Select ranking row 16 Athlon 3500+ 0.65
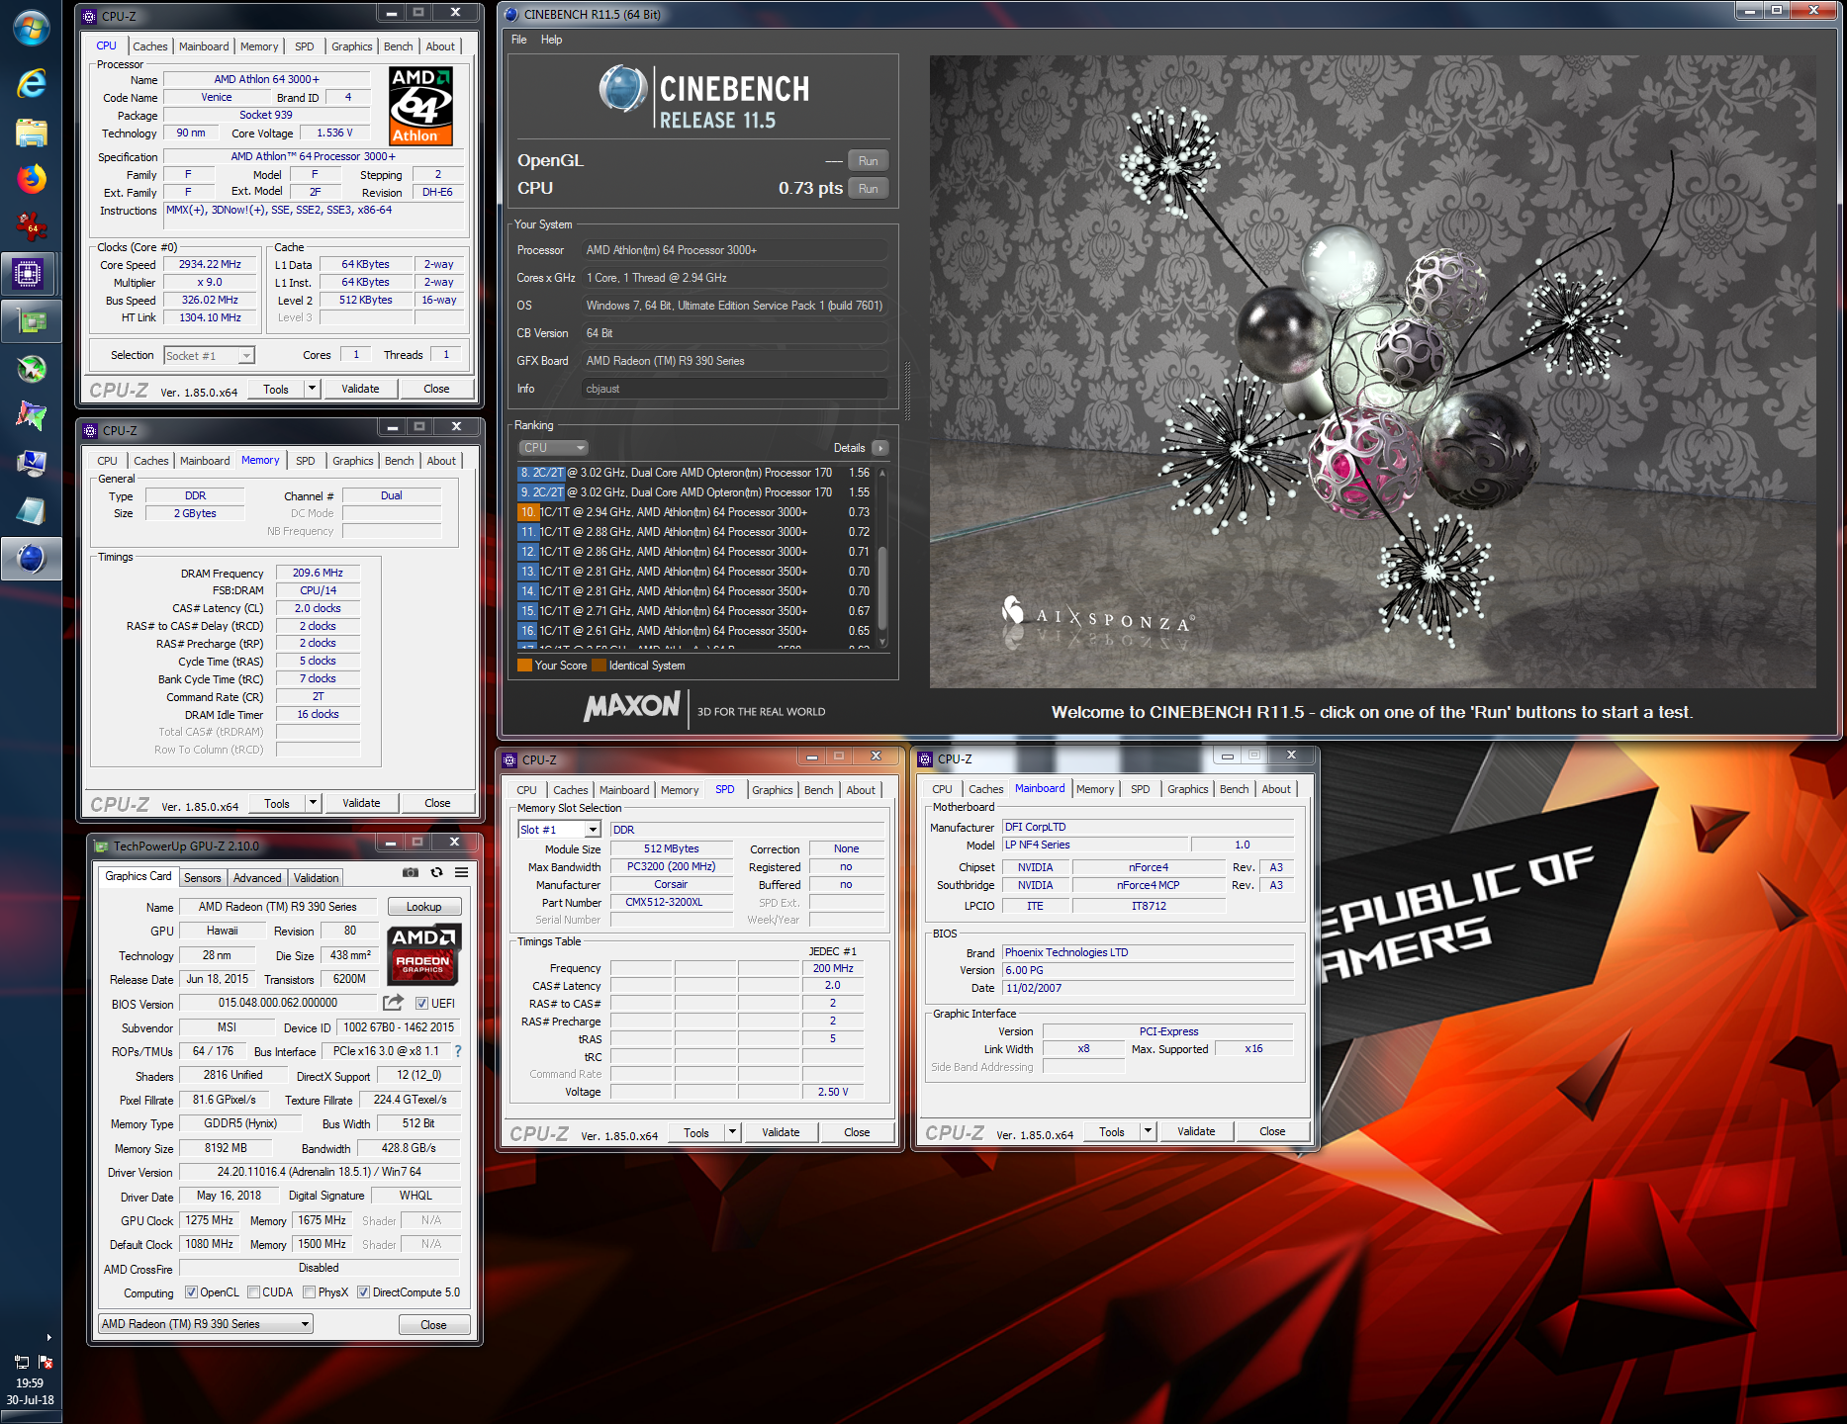Viewport: 1847px width, 1424px height. [x=694, y=631]
